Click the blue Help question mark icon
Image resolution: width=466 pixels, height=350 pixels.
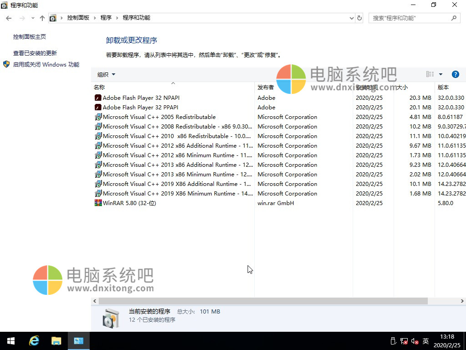[x=456, y=74]
